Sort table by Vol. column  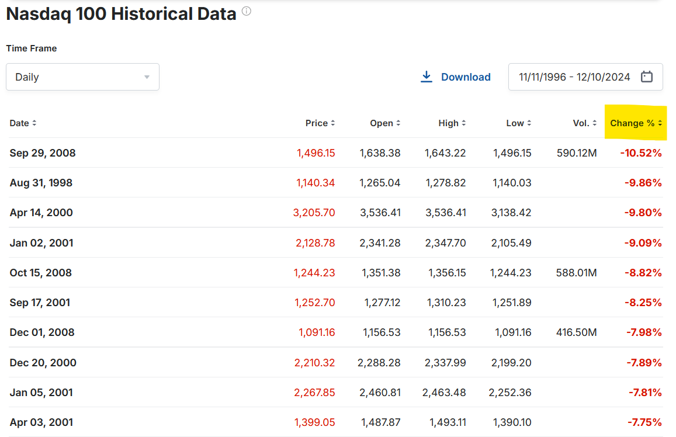pos(585,123)
